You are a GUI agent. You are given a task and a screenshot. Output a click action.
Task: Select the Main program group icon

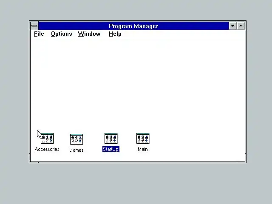click(143, 139)
